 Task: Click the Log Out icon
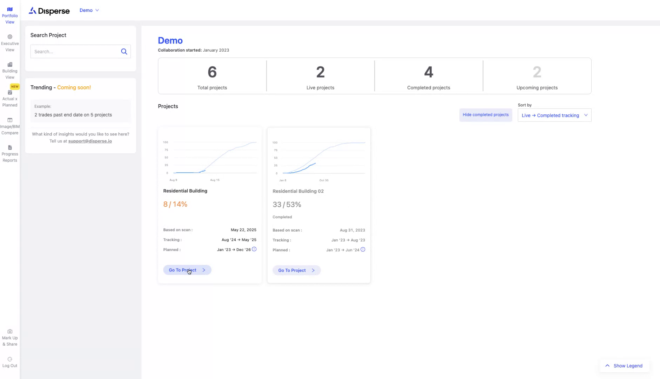tap(9, 361)
